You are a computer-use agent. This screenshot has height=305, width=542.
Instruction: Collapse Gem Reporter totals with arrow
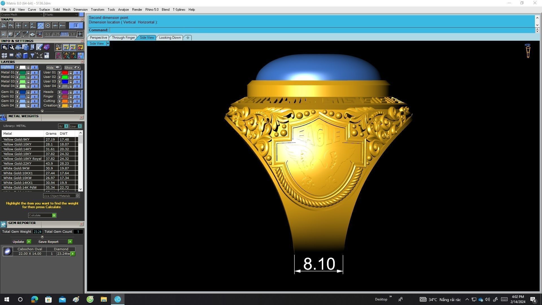pos(42,237)
